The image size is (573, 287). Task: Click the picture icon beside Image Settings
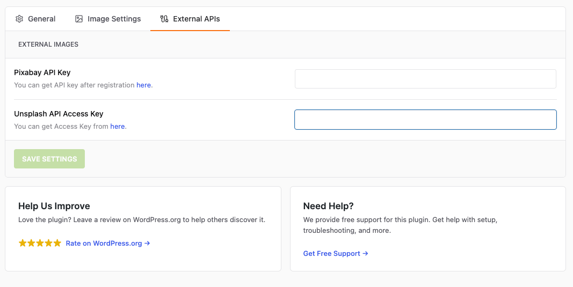tap(79, 19)
